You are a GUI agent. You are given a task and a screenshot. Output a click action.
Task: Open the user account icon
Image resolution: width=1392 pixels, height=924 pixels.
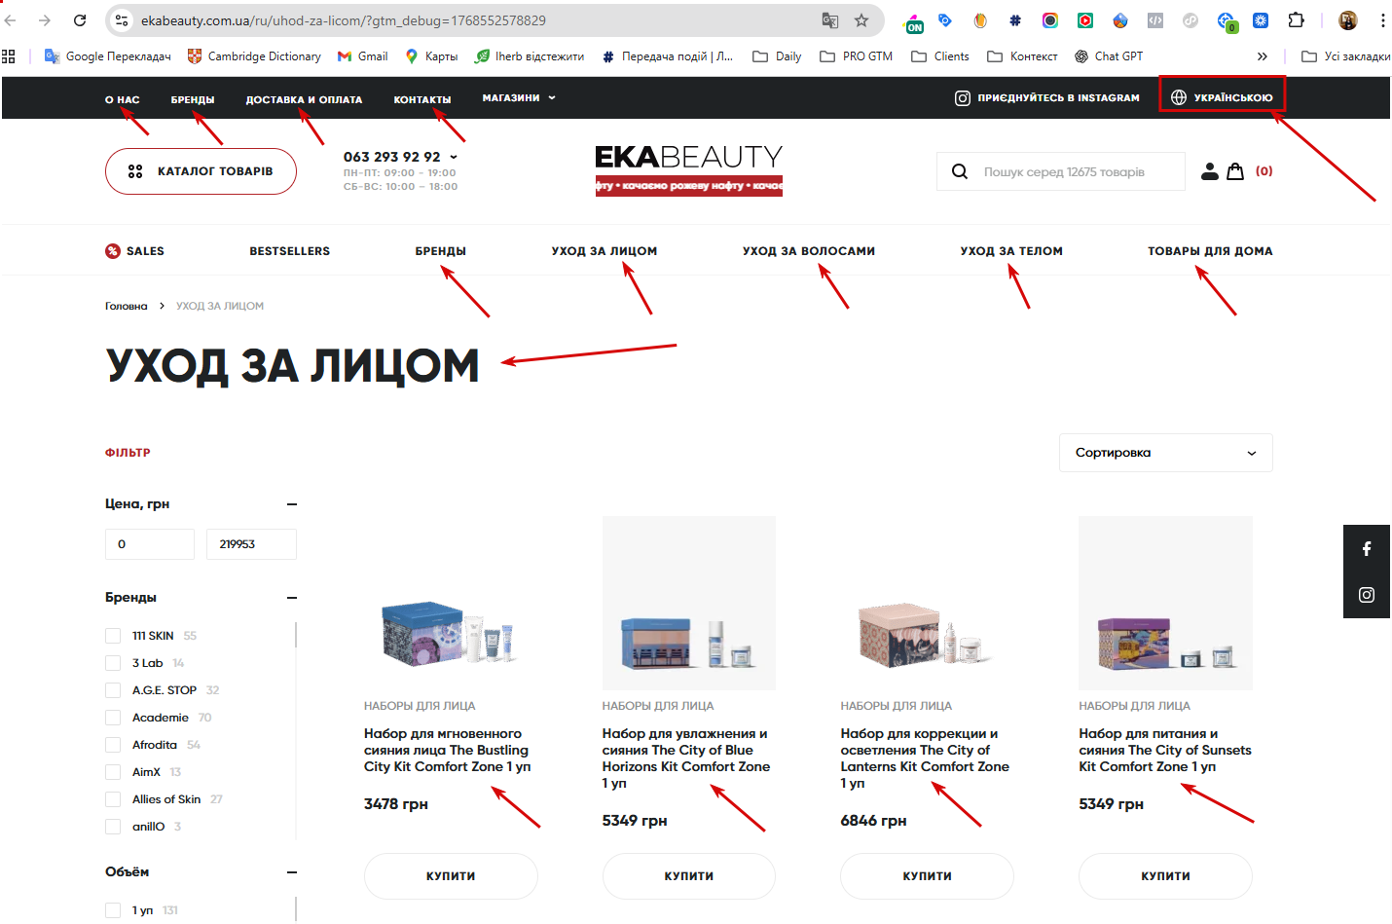point(1209,171)
